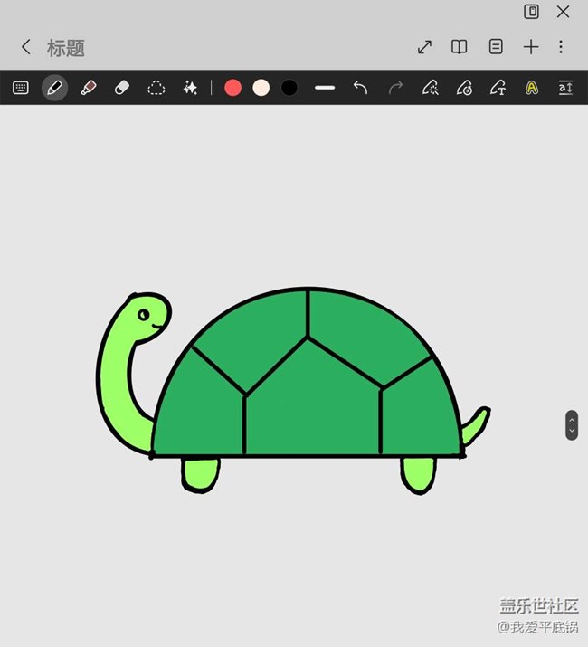Screen dimensions: 588x647
Task: Switch to reading mode book icon
Action: 460,47
